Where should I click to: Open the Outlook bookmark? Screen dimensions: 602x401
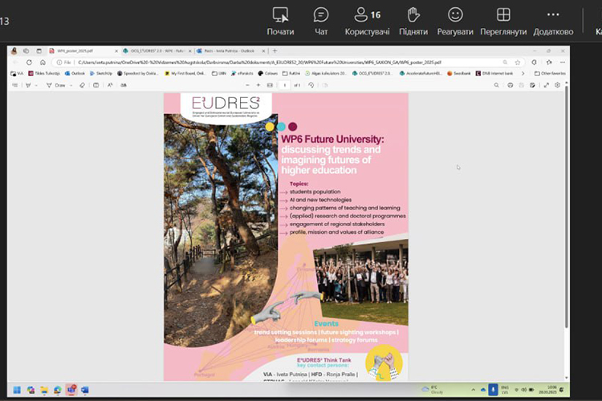click(75, 73)
